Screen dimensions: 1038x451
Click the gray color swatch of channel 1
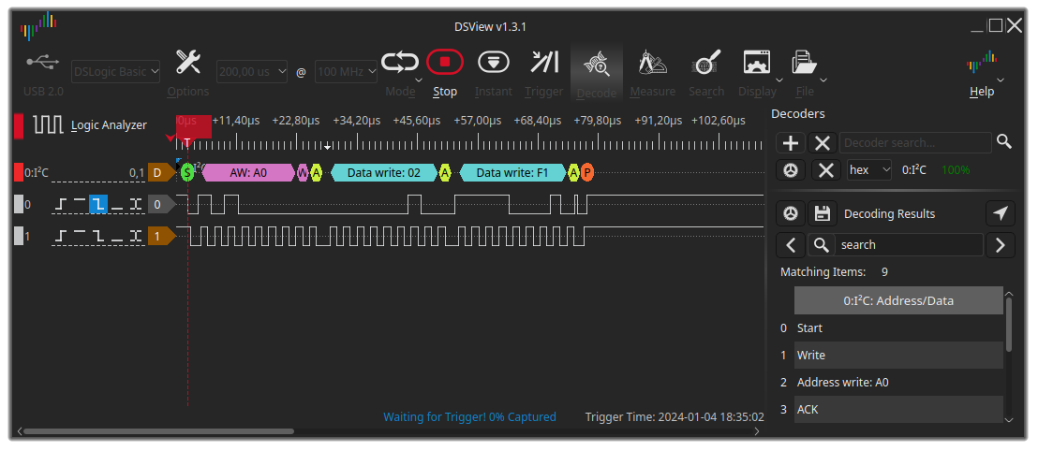coord(19,236)
